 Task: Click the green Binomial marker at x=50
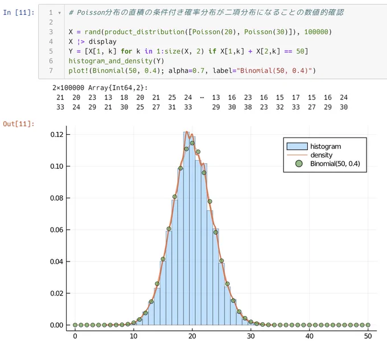click(368, 325)
